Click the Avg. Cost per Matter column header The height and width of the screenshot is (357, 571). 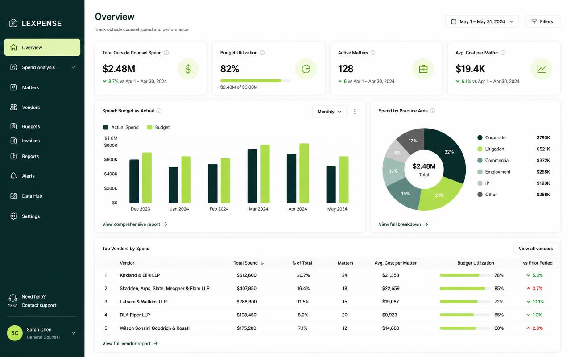click(396, 263)
